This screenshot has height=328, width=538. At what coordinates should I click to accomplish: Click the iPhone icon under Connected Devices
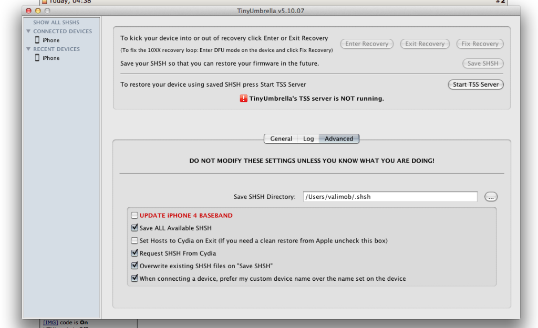[x=37, y=40]
